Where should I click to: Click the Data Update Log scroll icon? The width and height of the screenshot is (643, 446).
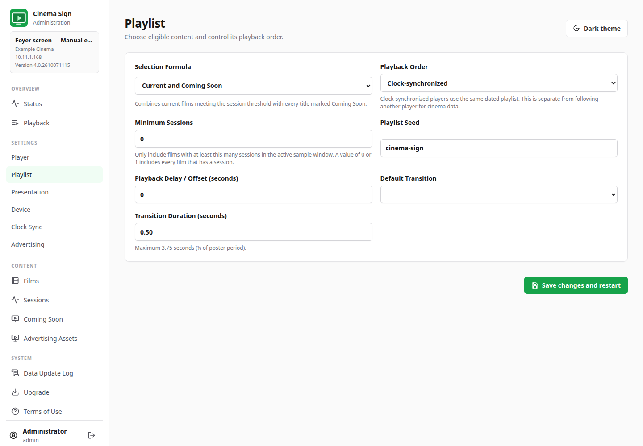pyautogui.click(x=15, y=373)
